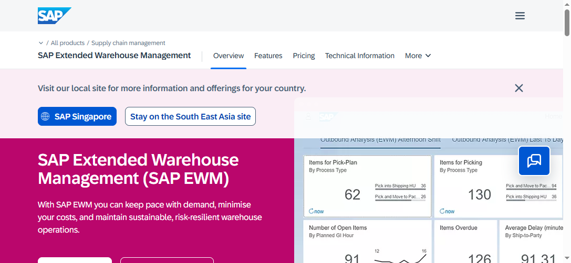Open the hamburger navigation menu
571x263 pixels.
click(520, 16)
